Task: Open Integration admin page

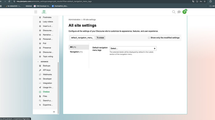Action: (47, 83)
